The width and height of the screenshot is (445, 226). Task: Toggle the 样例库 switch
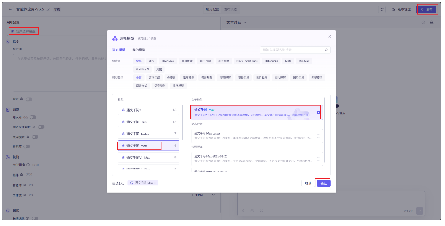click(26, 146)
